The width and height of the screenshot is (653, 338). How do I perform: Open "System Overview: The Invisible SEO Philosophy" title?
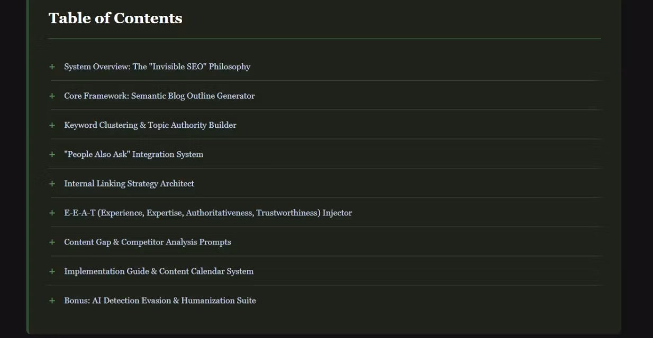tap(157, 67)
